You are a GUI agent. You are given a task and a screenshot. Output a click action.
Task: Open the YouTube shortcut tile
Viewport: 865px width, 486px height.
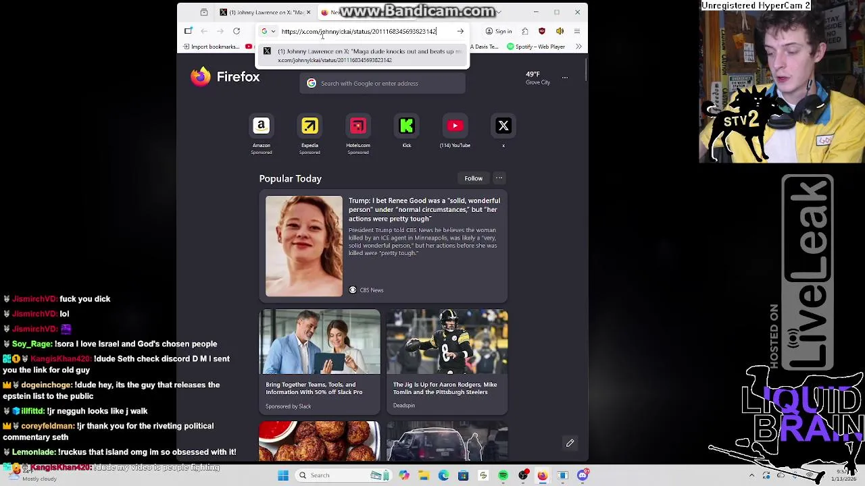pos(455,132)
